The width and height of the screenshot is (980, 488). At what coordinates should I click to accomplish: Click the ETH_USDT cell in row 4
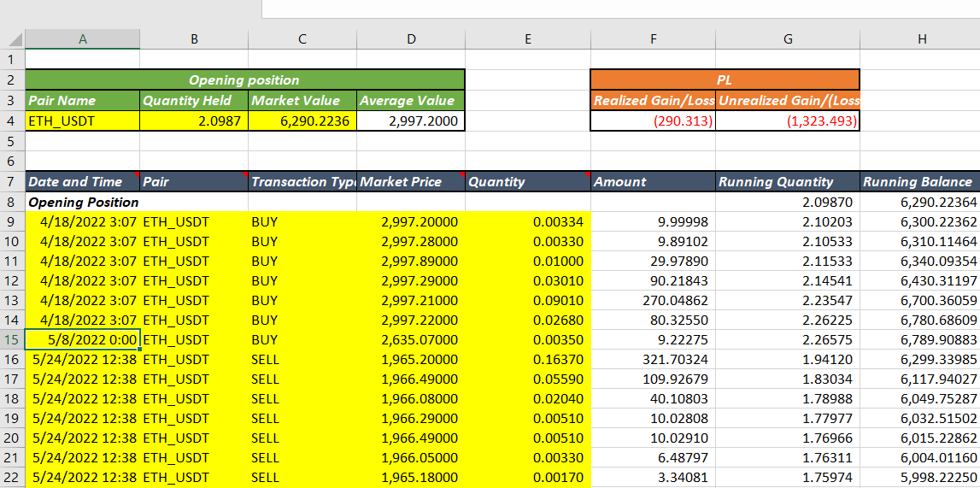[83, 121]
